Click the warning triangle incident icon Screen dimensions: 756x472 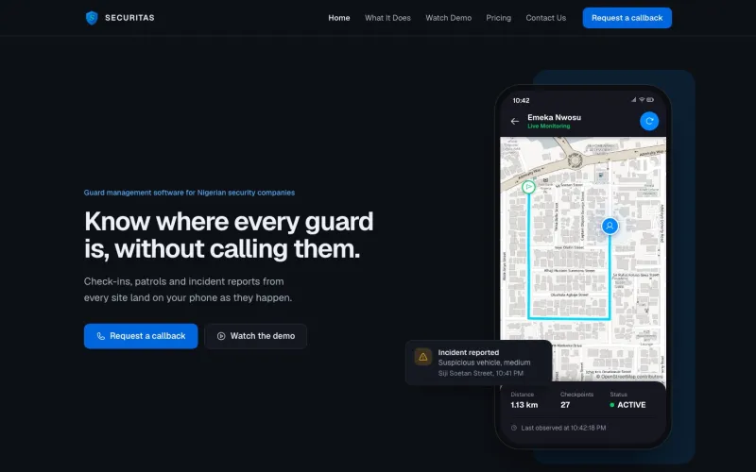(422, 357)
